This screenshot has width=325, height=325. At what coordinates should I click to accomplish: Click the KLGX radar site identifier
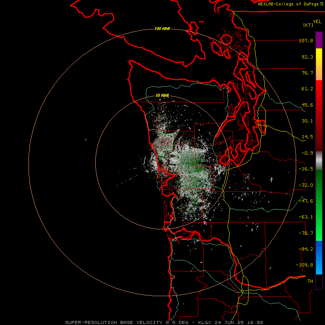pyautogui.click(x=205, y=322)
